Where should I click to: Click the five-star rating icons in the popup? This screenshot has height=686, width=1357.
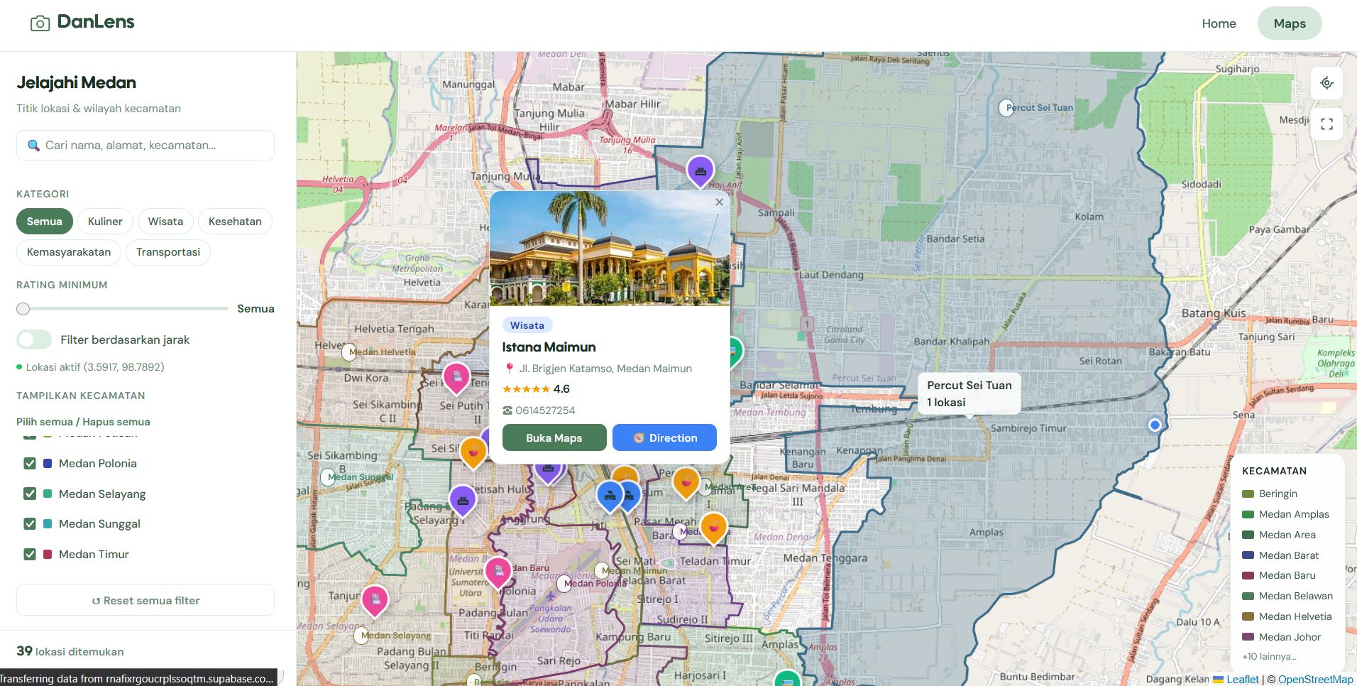click(x=526, y=389)
